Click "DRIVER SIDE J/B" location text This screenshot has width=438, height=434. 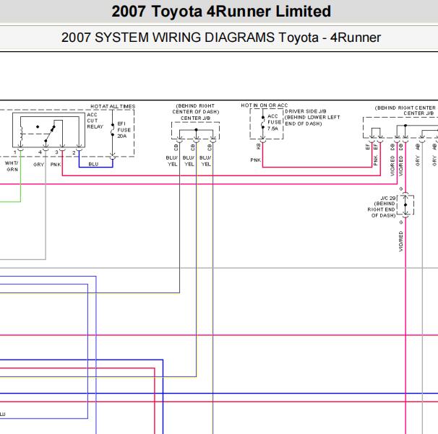coord(306,111)
